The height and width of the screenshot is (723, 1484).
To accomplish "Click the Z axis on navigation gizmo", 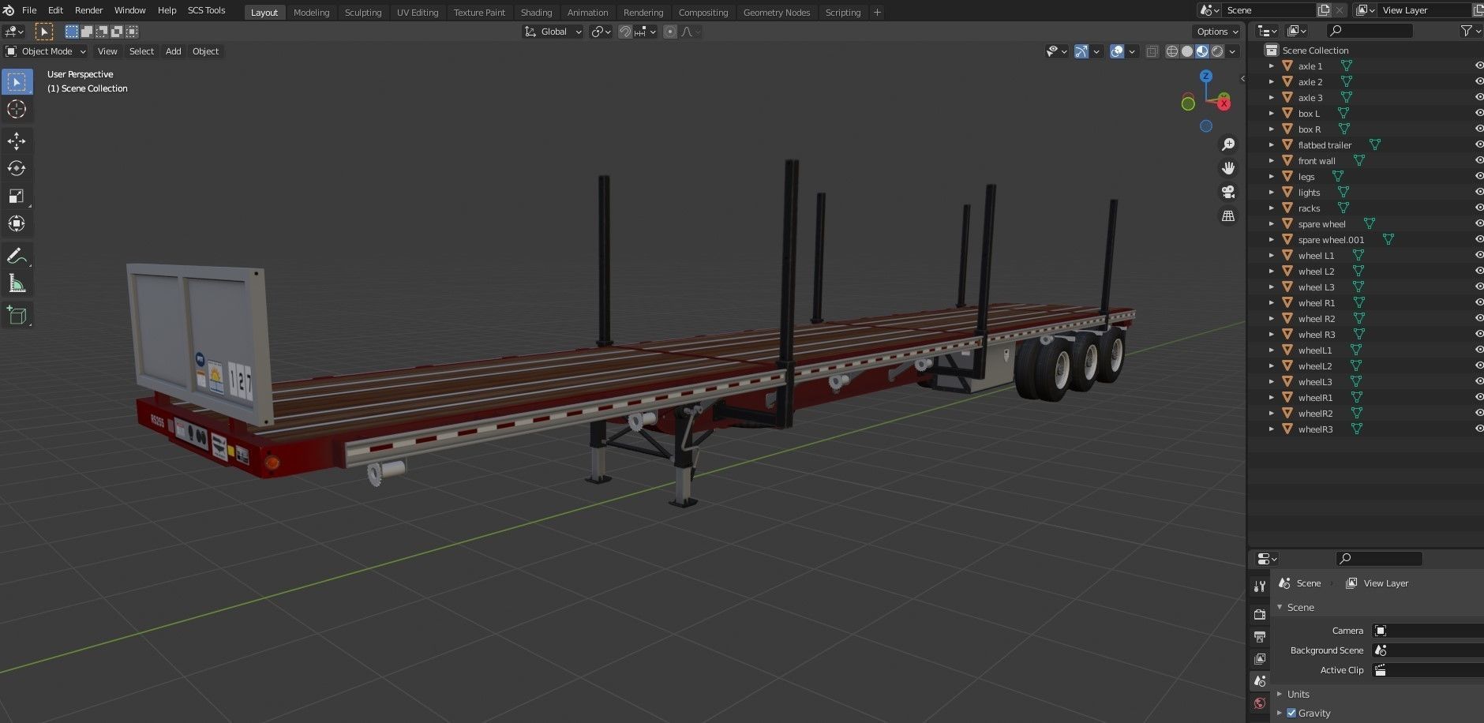I will pyautogui.click(x=1205, y=76).
